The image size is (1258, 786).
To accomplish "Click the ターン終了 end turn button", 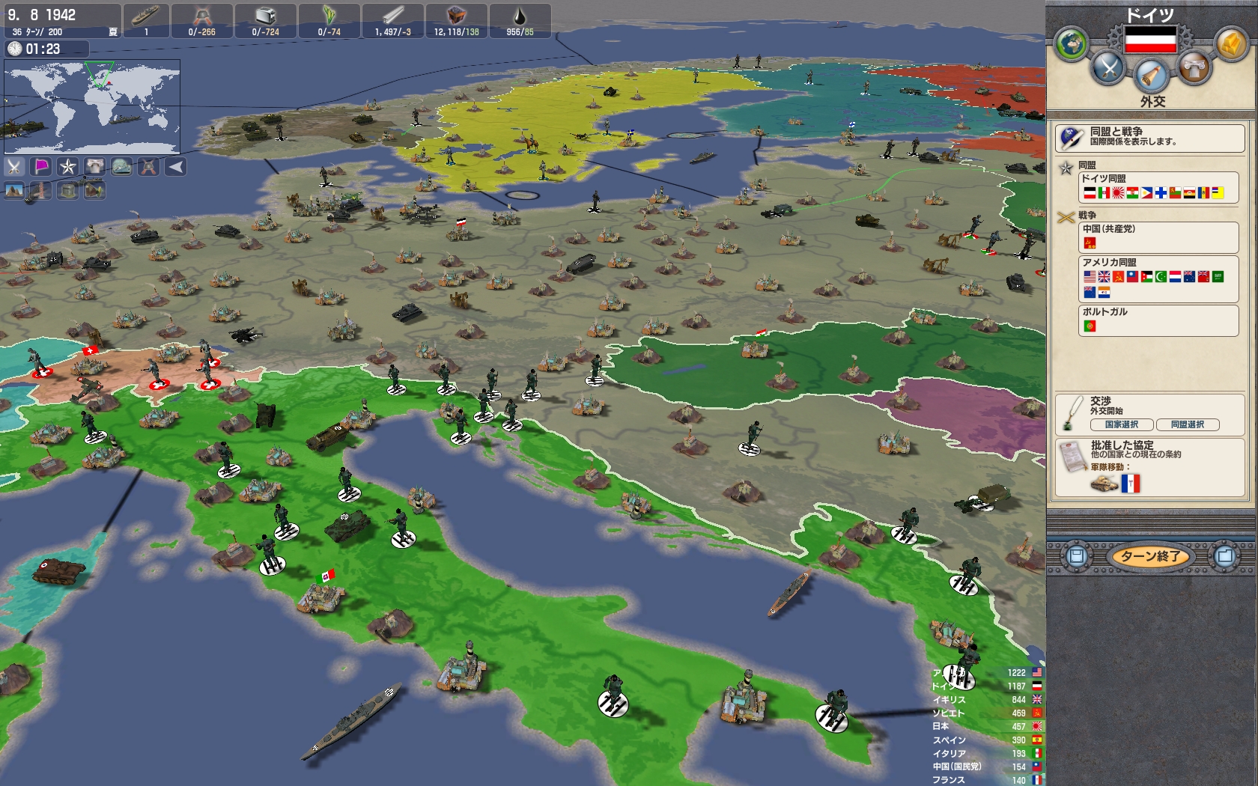I will tap(1150, 556).
